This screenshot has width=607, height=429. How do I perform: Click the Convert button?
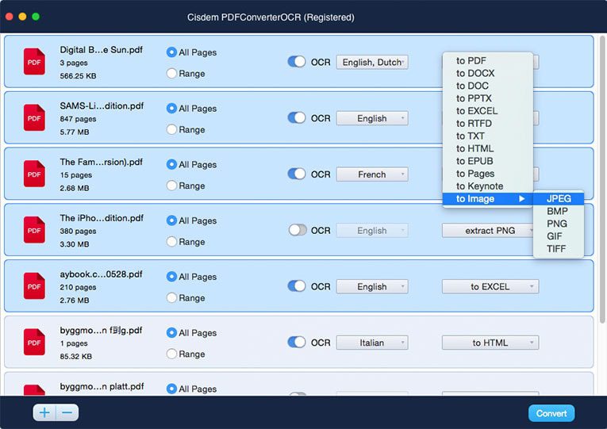[551, 413]
